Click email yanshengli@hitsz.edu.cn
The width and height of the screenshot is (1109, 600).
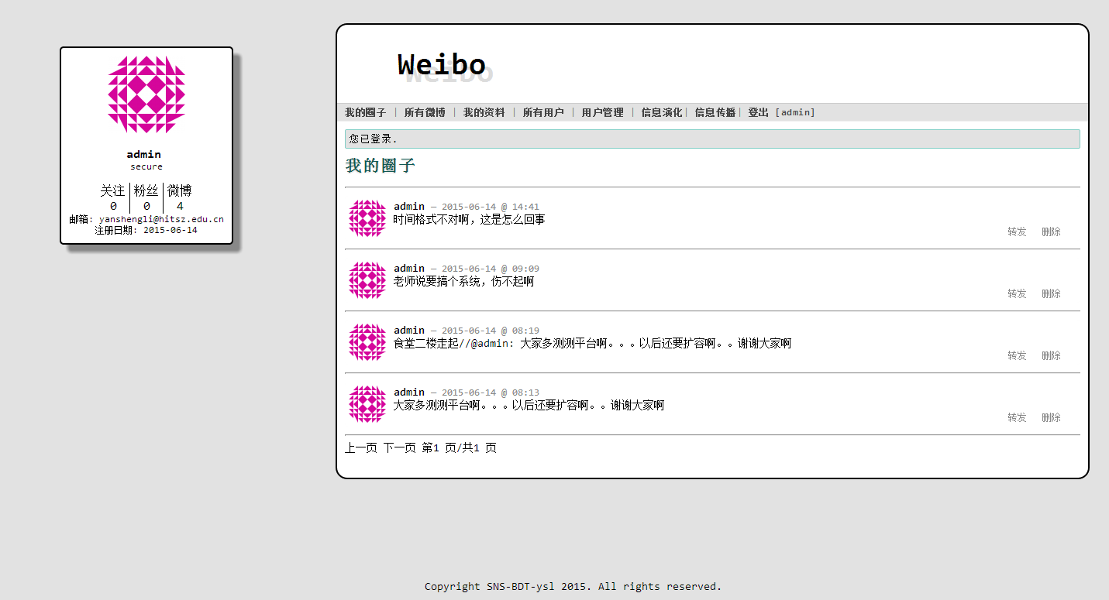tap(161, 219)
